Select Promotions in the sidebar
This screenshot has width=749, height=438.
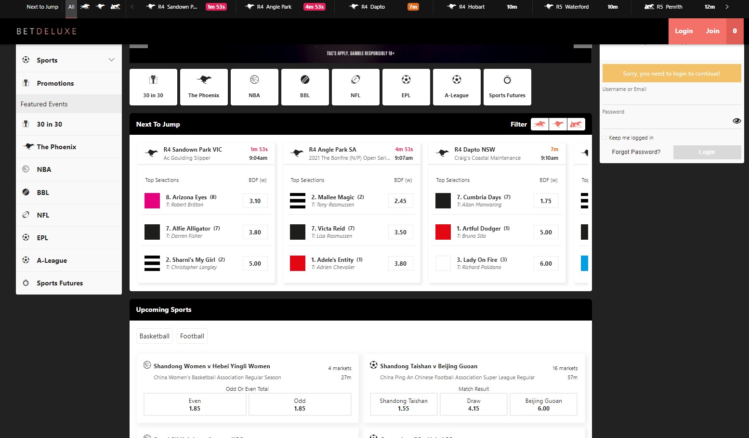[69, 83]
